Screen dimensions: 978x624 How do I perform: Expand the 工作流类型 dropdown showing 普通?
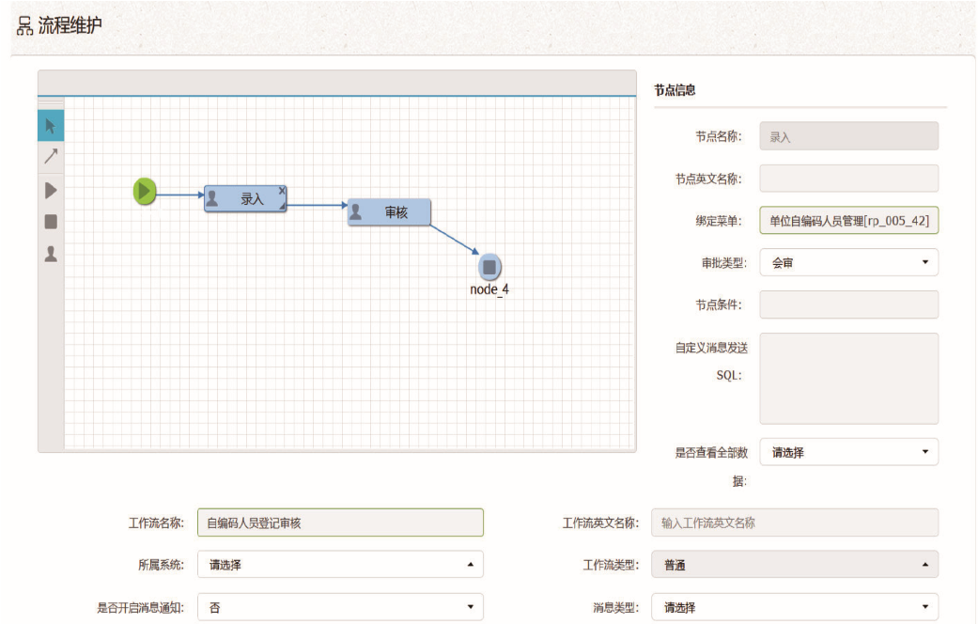click(794, 565)
